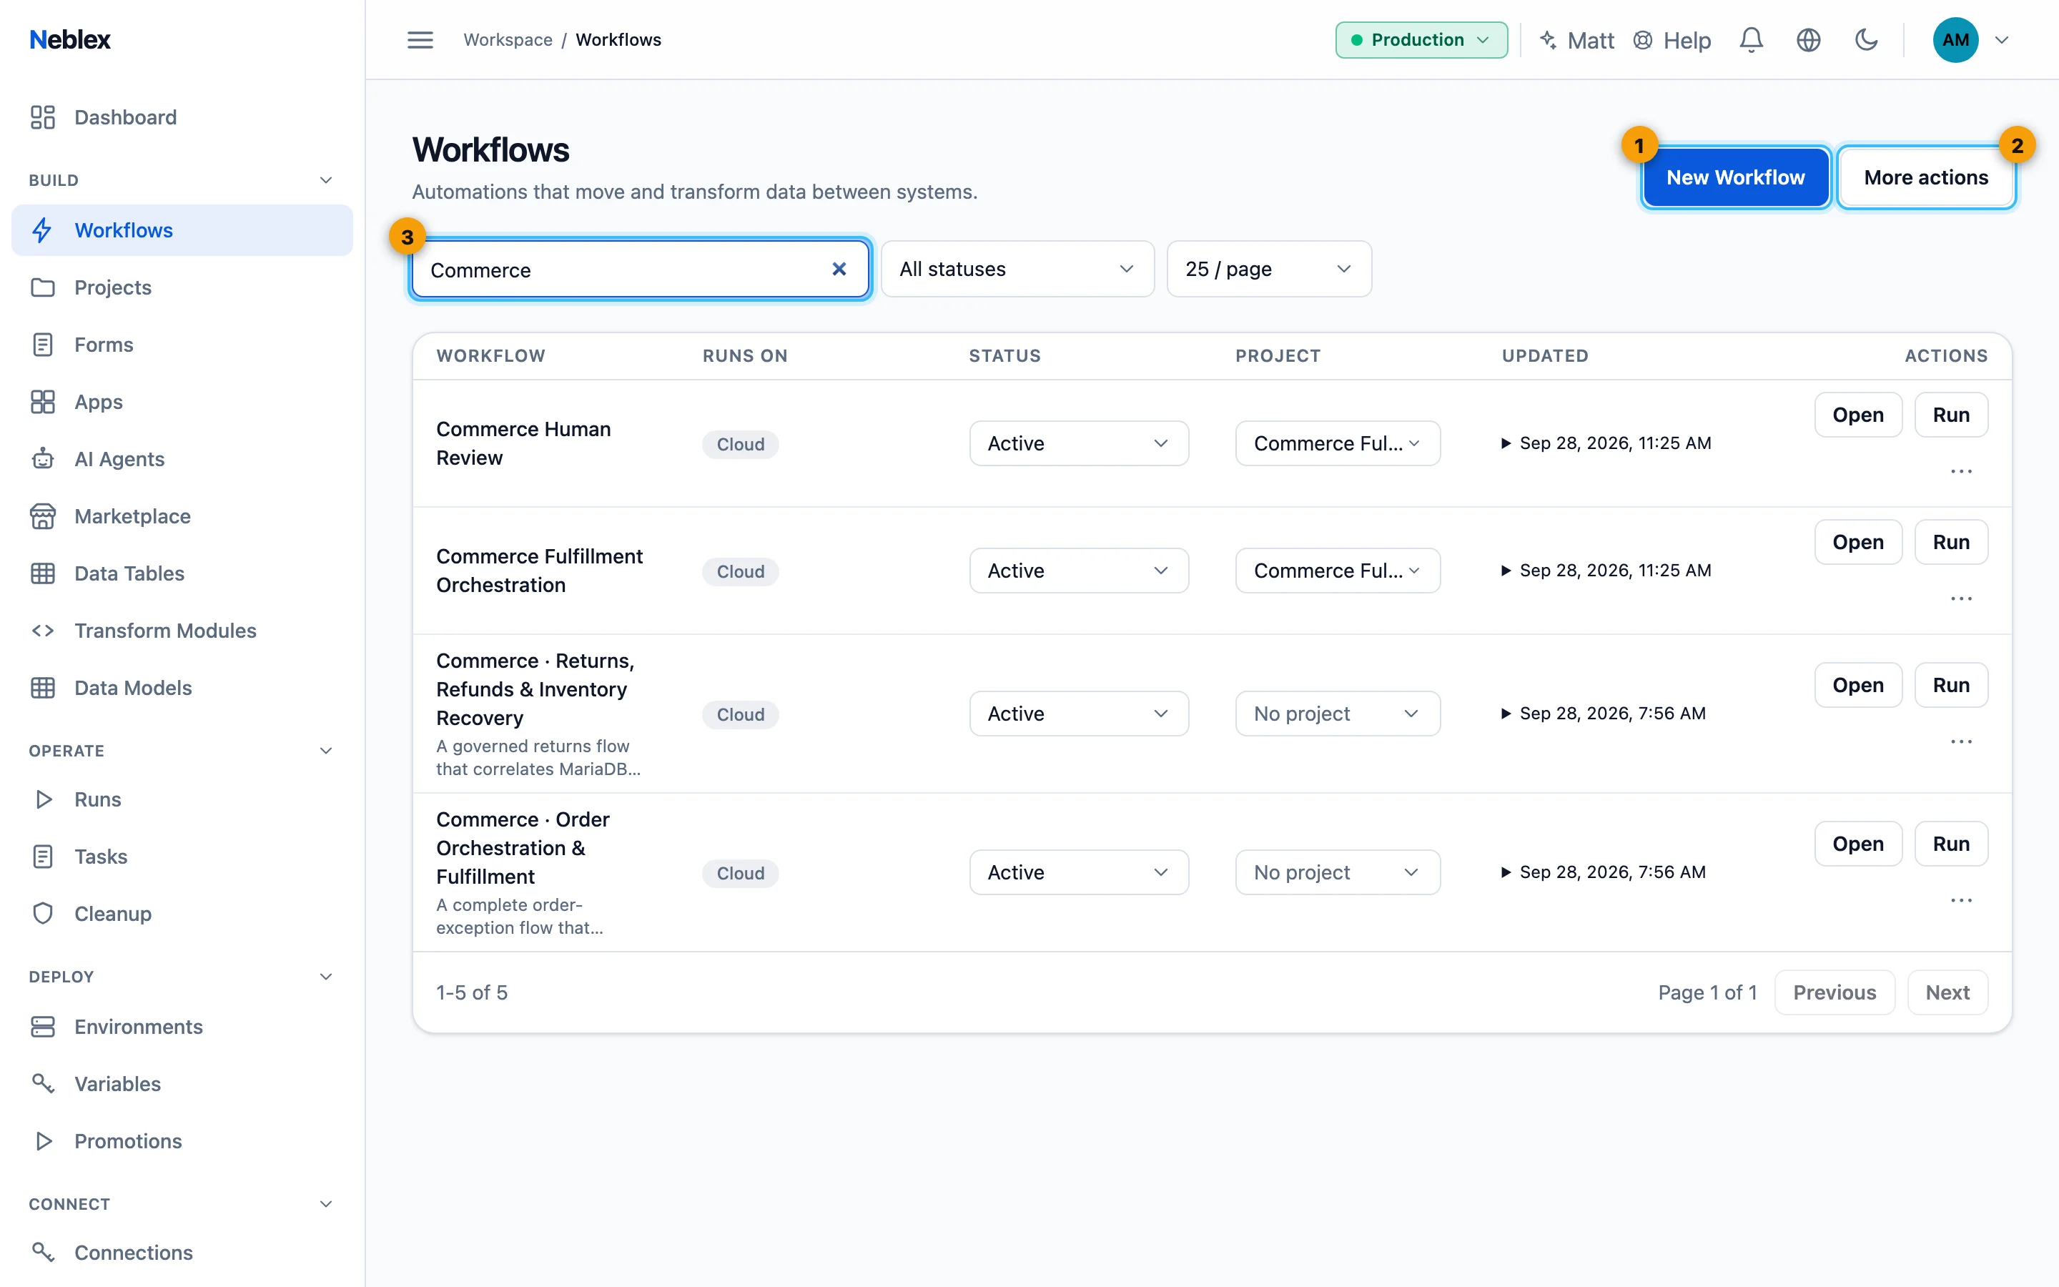Click the Cloud badge for Commerce Human Review
Image resolution: width=2059 pixels, height=1287 pixels.
pyautogui.click(x=740, y=443)
